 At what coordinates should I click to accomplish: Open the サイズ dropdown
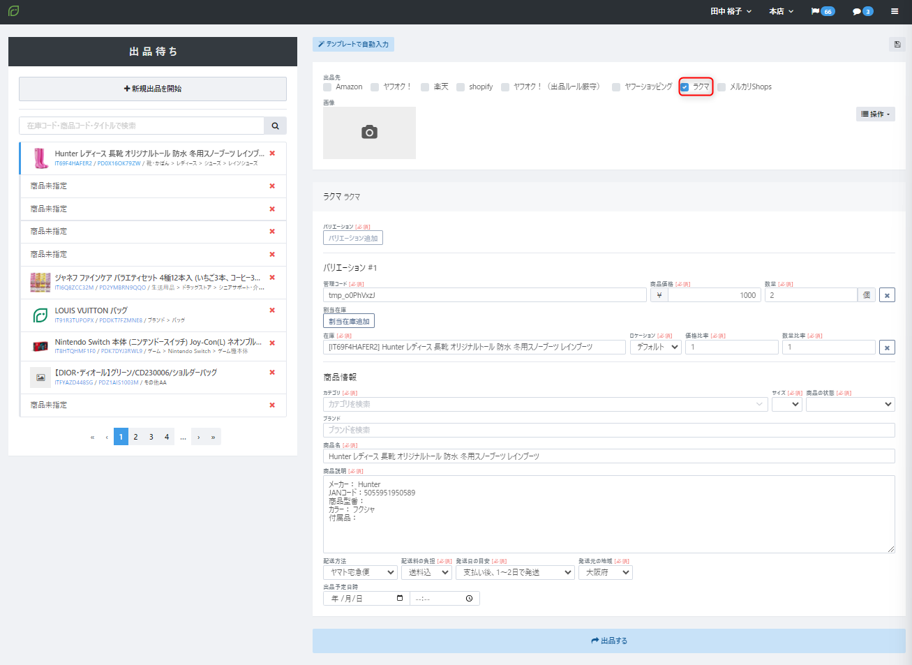click(x=787, y=404)
